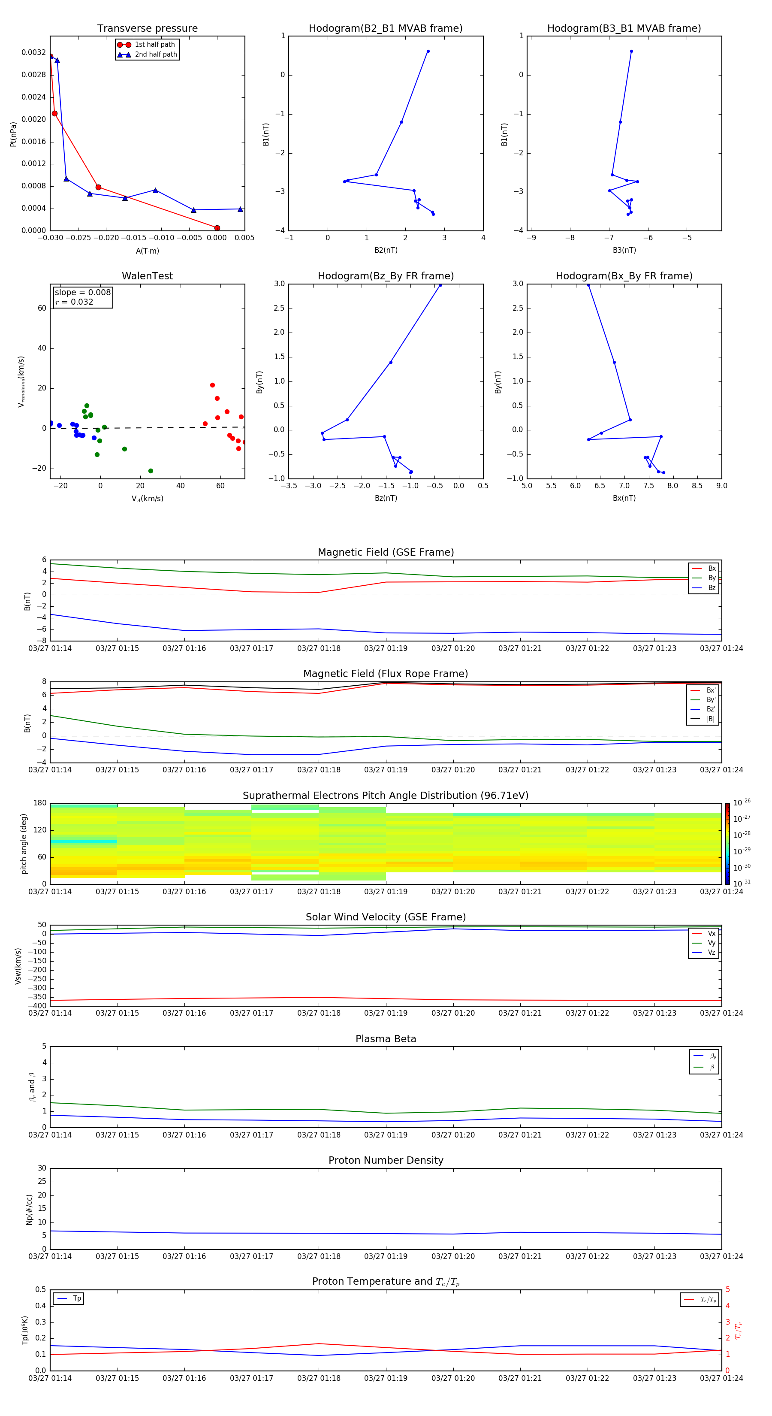This screenshot has height=1416, width=772.
Task: Click the "A(T·m)" x-axis label
Action: pos(147,251)
